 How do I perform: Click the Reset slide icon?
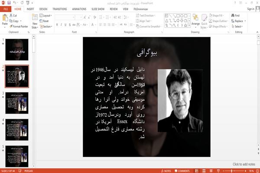pos(41,21)
